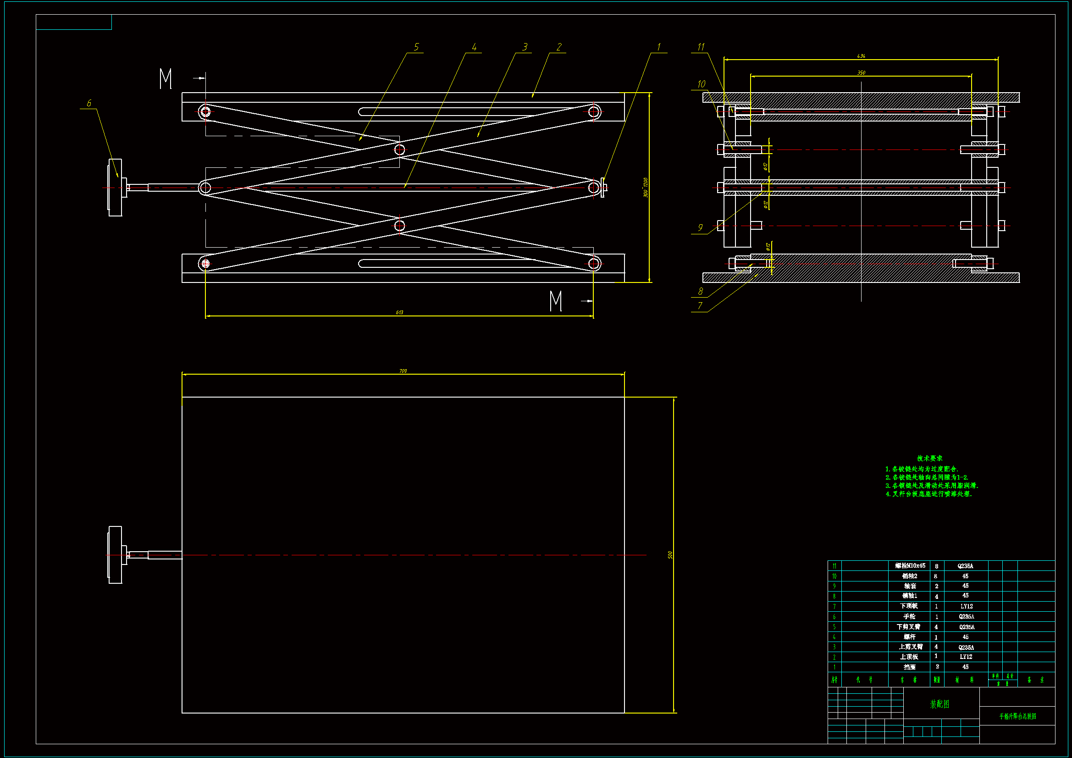The width and height of the screenshot is (1072, 758).
Task: Select the 手轮 entry in parts list
Action: (x=909, y=616)
